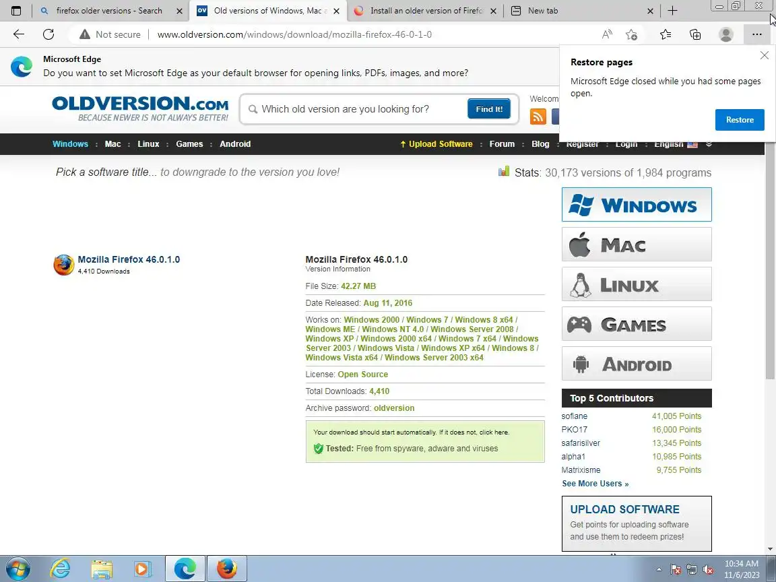Open the Android nav menu item

[235, 144]
